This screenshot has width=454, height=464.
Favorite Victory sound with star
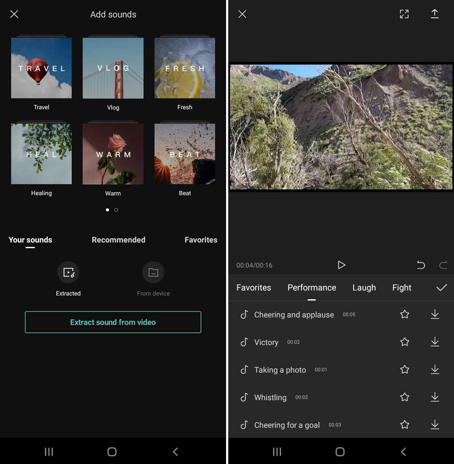tap(405, 342)
